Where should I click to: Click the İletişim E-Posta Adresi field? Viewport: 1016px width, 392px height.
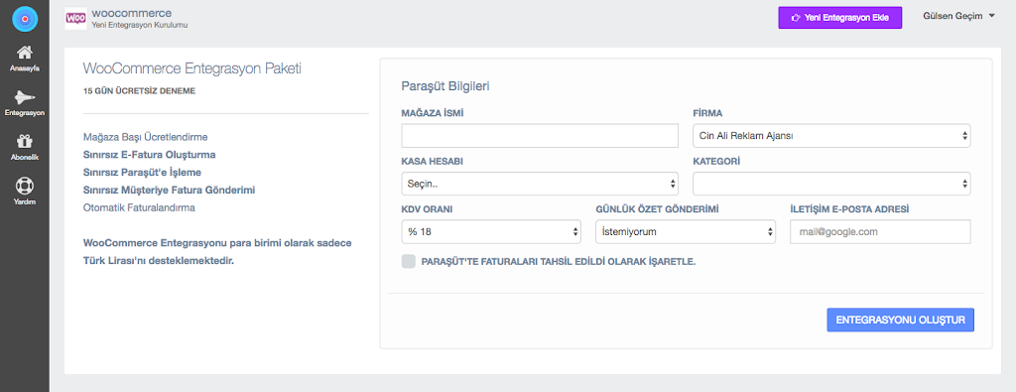[880, 231]
